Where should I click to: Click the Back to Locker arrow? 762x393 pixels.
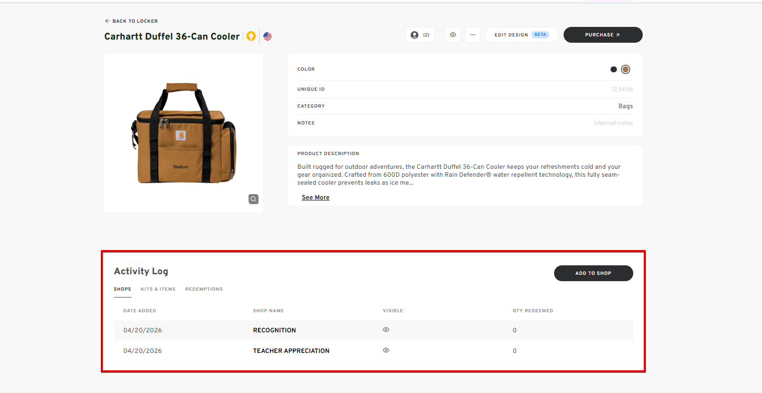point(108,21)
